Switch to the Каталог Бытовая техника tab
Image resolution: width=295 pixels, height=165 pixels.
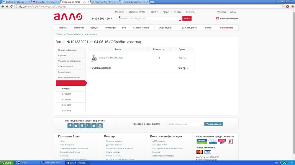click(x=135, y=2)
